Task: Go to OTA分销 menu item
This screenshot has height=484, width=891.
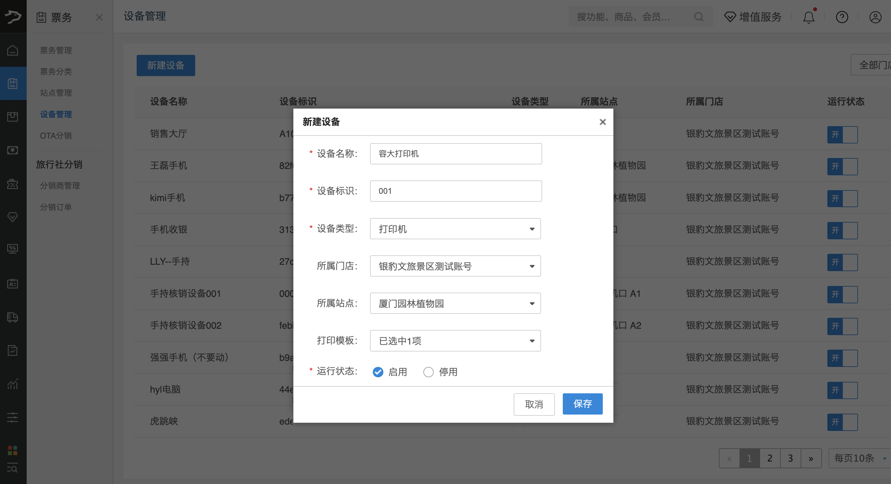Action: point(56,136)
